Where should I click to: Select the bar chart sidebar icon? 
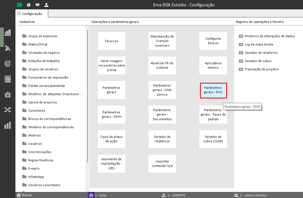[8, 125]
